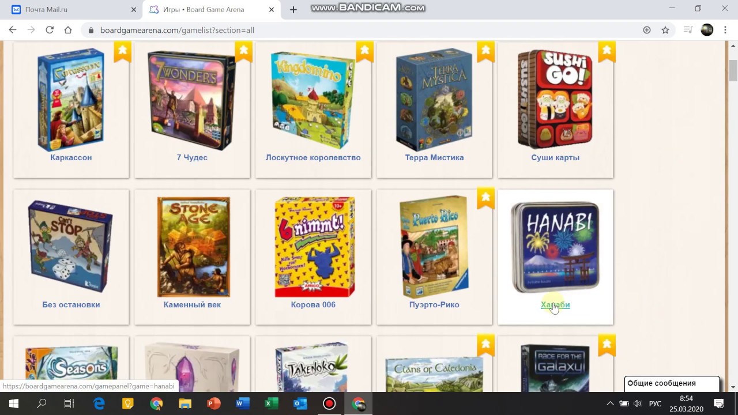Click the gold star badge on Sushi Go
738x415 pixels.
607,51
